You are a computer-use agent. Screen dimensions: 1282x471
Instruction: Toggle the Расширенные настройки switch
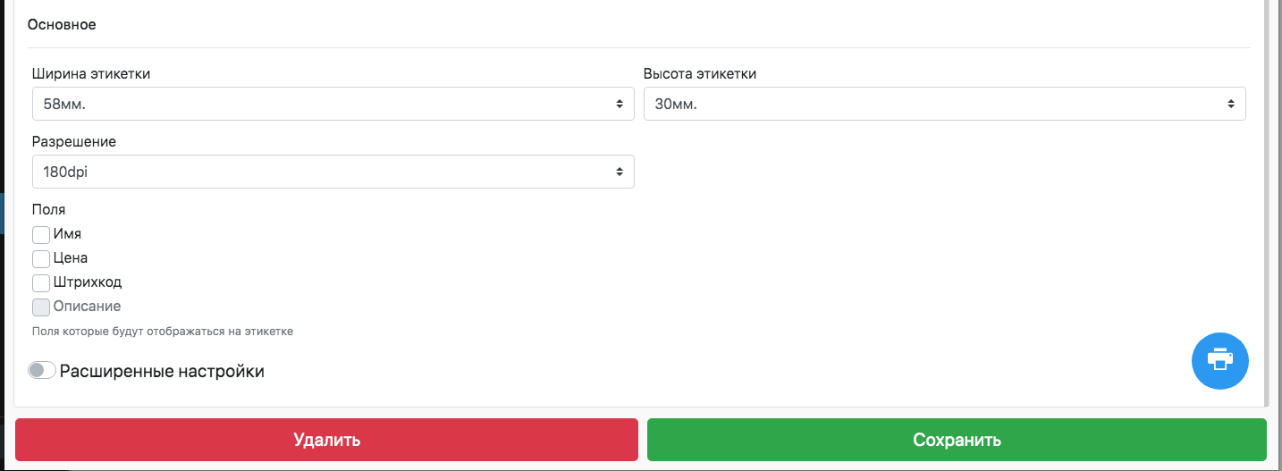(42, 370)
